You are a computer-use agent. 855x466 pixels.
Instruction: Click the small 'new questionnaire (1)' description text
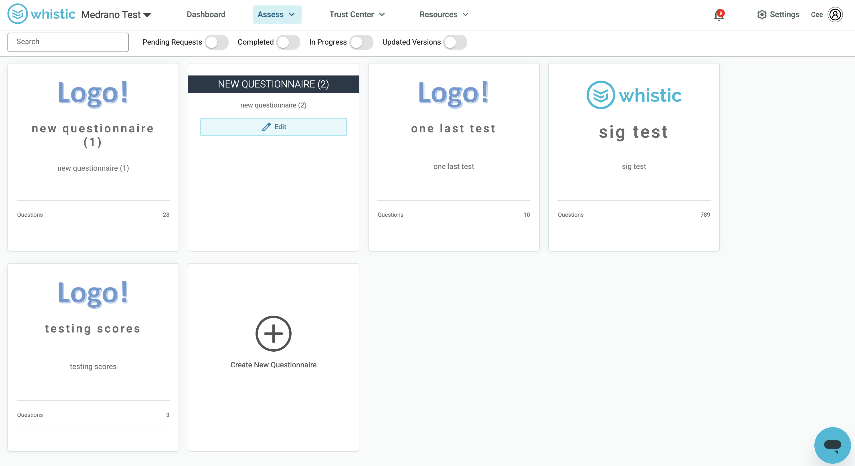coord(93,168)
